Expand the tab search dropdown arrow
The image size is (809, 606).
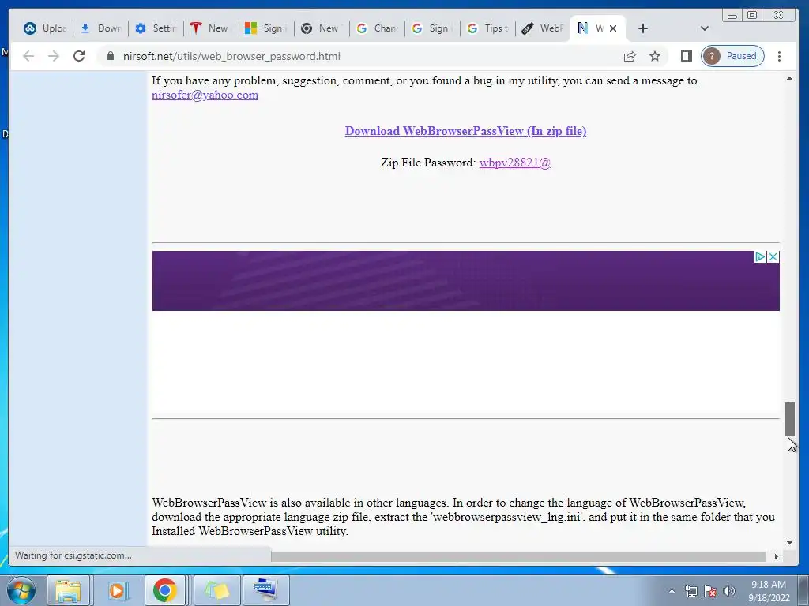pyautogui.click(x=704, y=28)
